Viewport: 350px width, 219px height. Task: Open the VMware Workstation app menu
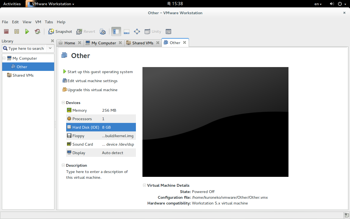click(x=50, y=4)
